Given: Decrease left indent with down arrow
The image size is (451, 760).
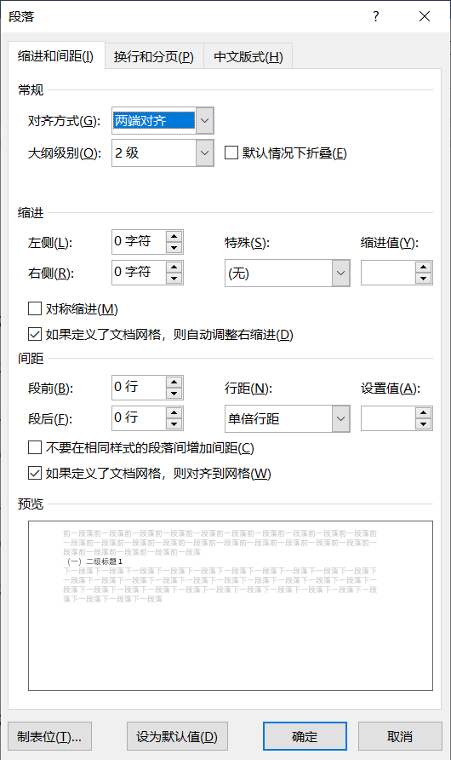Looking at the screenshot, I should click(174, 248).
